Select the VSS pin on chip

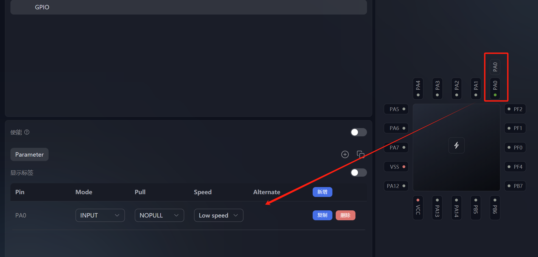396,167
